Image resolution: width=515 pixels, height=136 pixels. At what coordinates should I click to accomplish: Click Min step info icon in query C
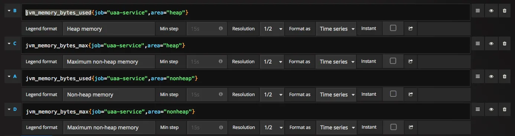point(221,61)
